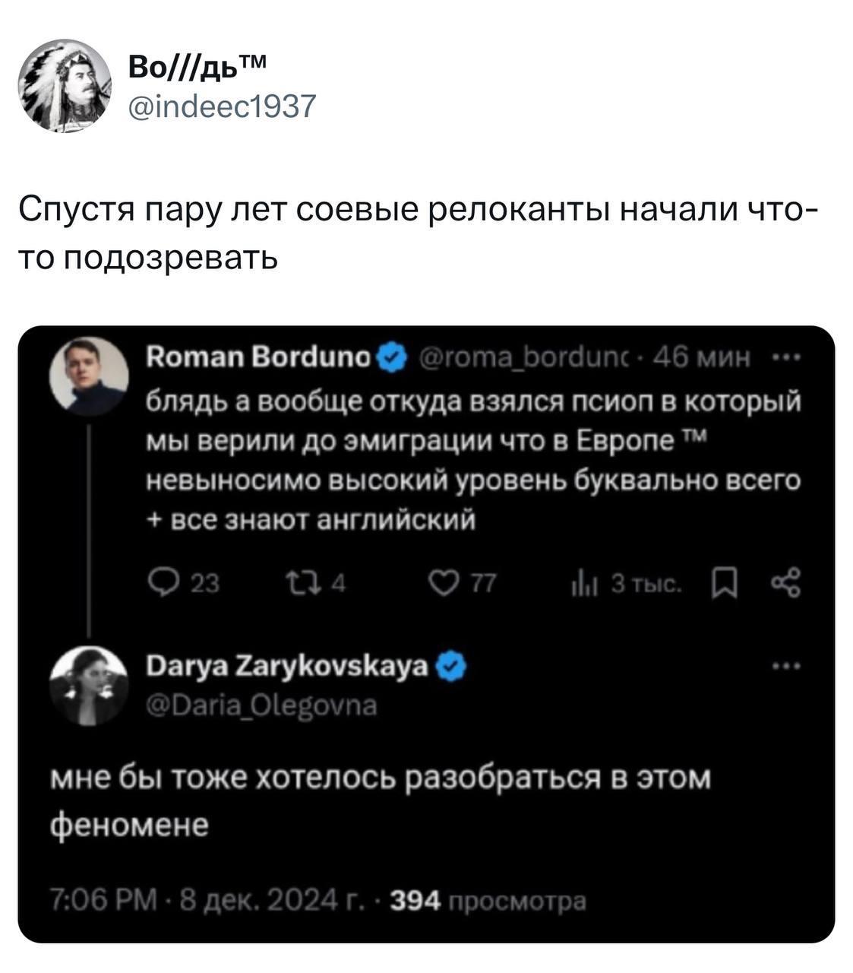Click the retweet icon showing 4

[294, 583]
